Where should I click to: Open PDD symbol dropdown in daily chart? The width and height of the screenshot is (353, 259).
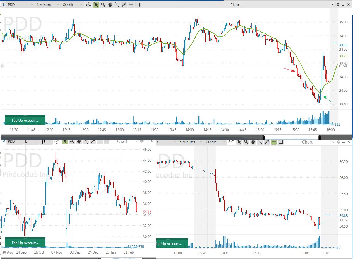(14, 141)
